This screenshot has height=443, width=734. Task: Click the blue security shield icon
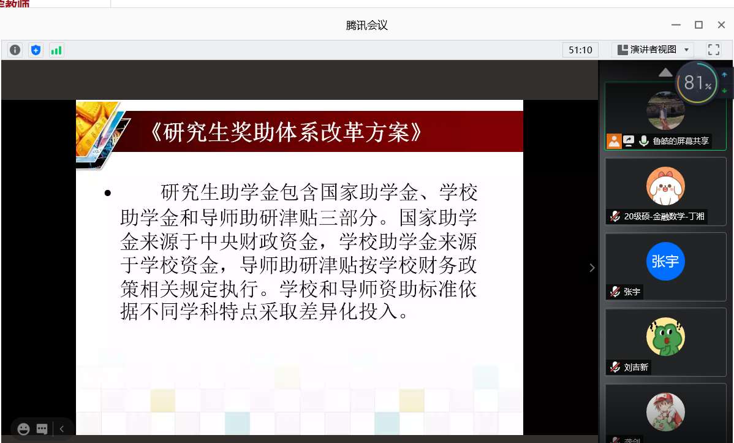(36, 50)
